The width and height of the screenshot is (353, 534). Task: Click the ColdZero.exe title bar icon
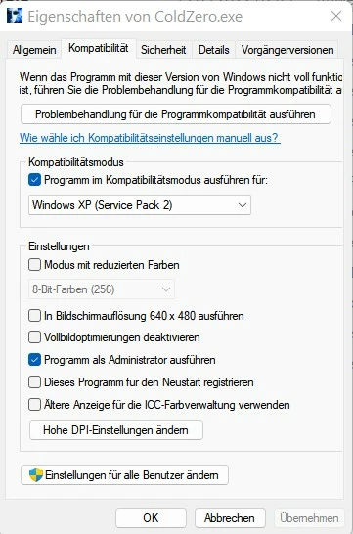point(15,16)
